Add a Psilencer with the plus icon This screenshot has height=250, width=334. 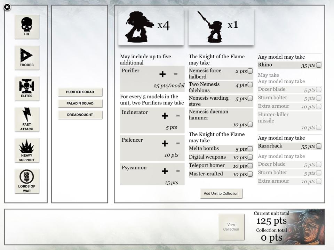[165, 143]
